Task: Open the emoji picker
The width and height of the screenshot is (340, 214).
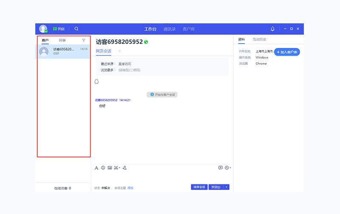Action: [103, 168]
